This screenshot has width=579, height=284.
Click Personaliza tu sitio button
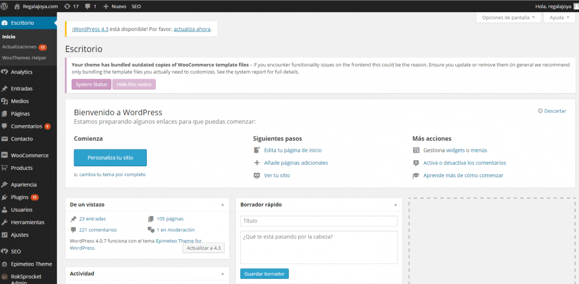click(111, 157)
